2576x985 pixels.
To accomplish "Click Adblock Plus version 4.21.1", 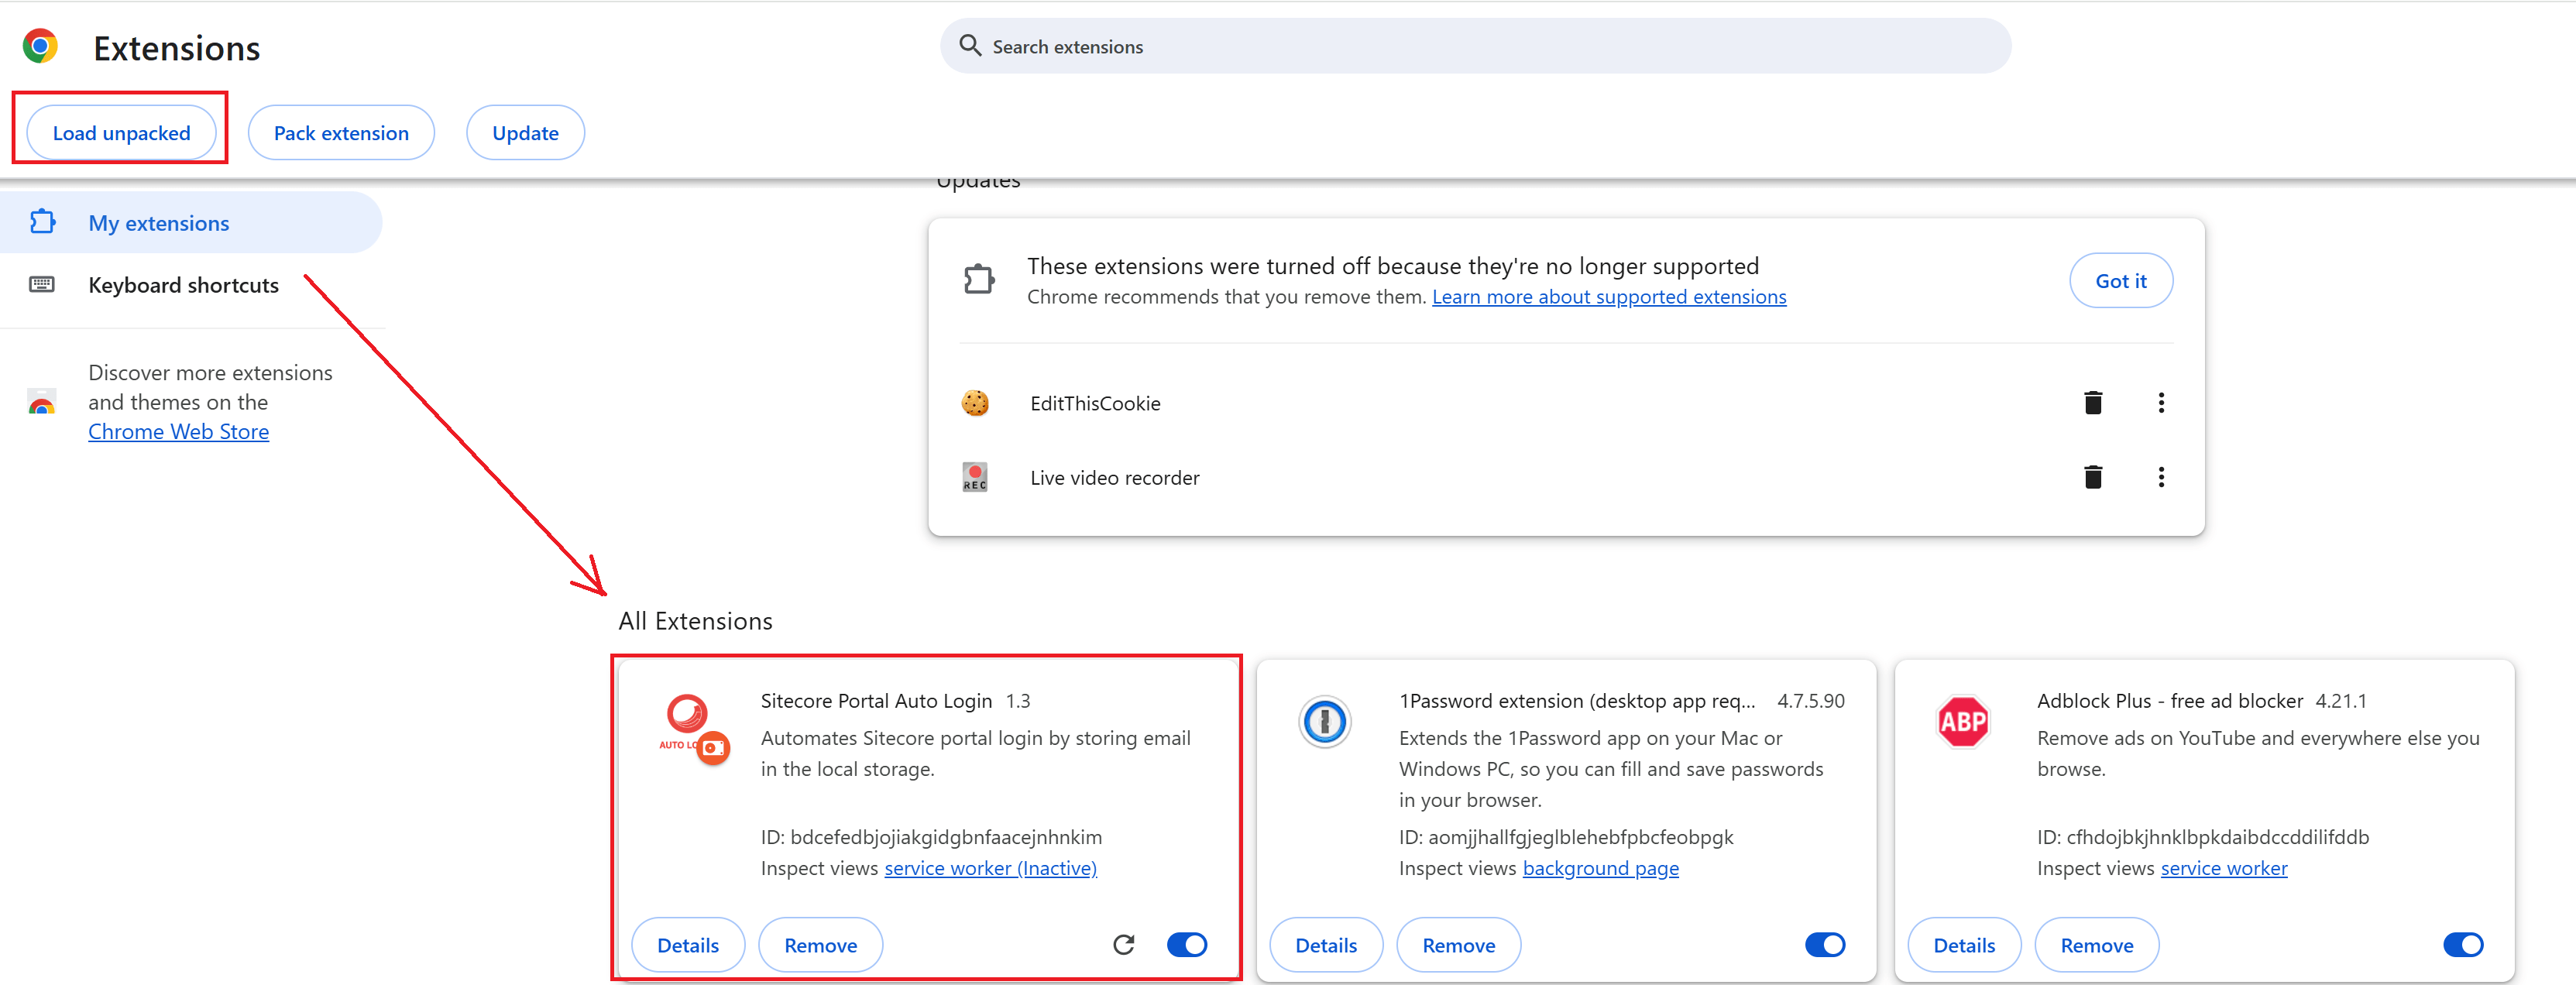I will point(2340,700).
